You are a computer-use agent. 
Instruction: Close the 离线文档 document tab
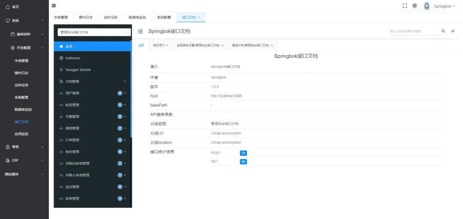click(x=272, y=45)
